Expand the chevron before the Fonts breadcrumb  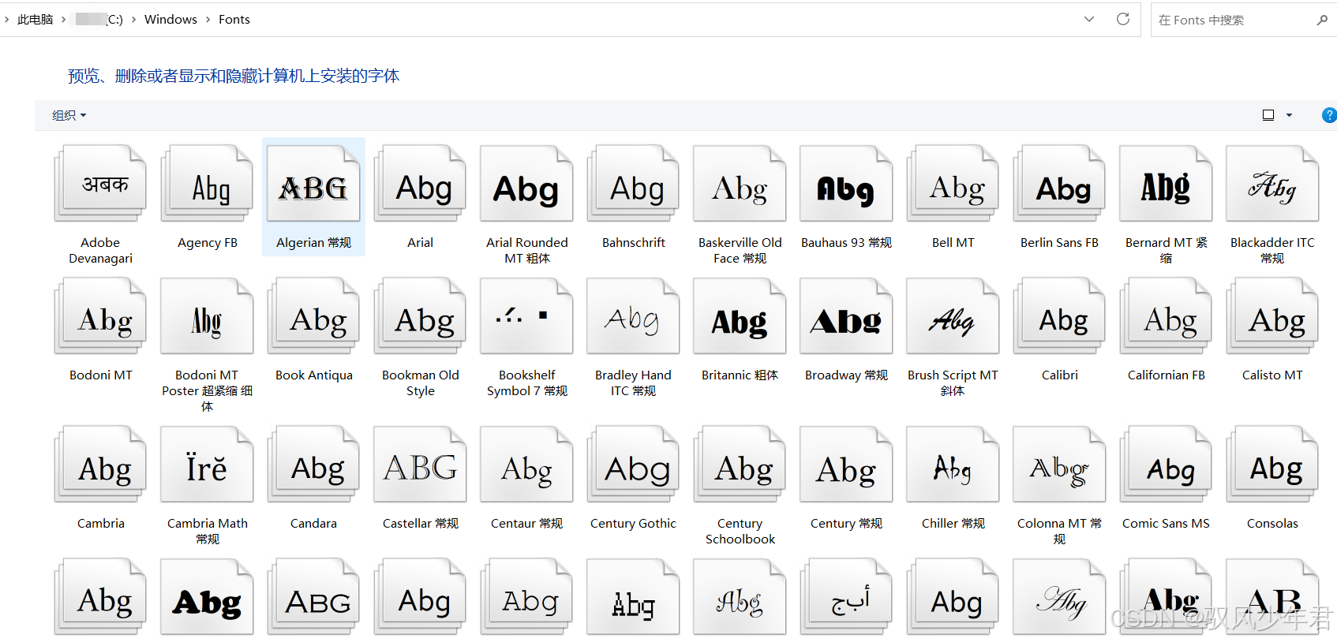[208, 20]
